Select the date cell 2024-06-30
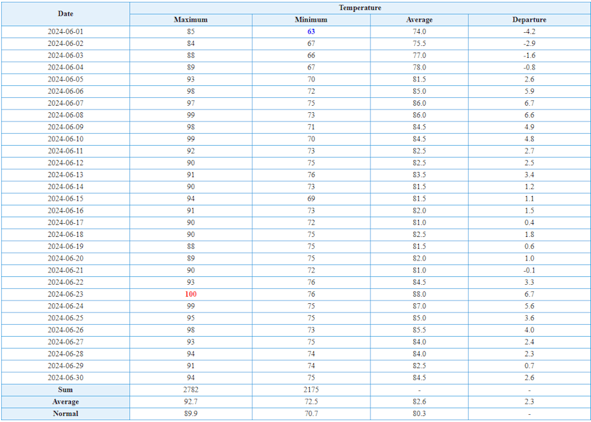Viewport: 591px width, 422px height. [x=66, y=378]
